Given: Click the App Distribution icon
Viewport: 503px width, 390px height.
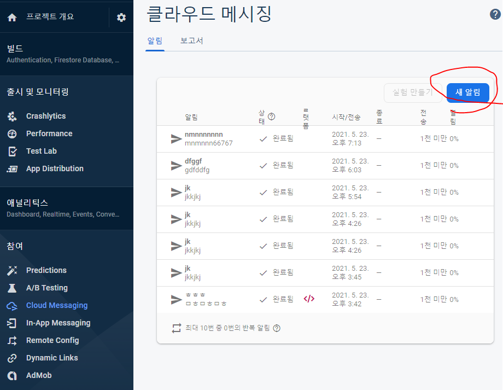Looking at the screenshot, I should point(12,169).
